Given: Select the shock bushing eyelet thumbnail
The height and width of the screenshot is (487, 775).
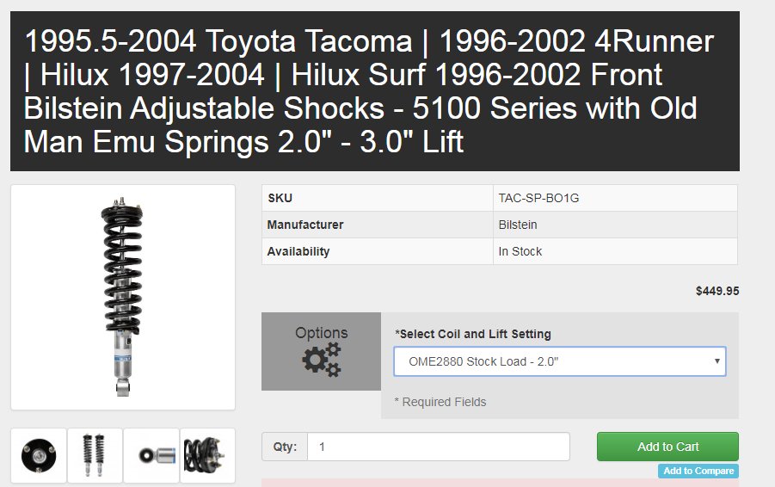Looking at the screenshot, I should [x=151, y=455].
